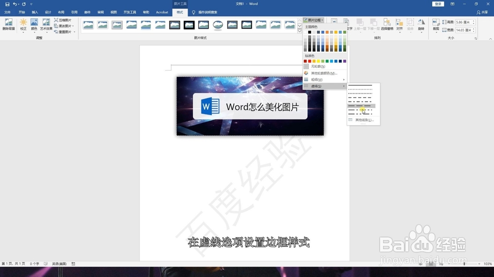Expand the 重置图片 dropdown arrow
The width and height of the screenshot is (494, 277).
(75, 32)
